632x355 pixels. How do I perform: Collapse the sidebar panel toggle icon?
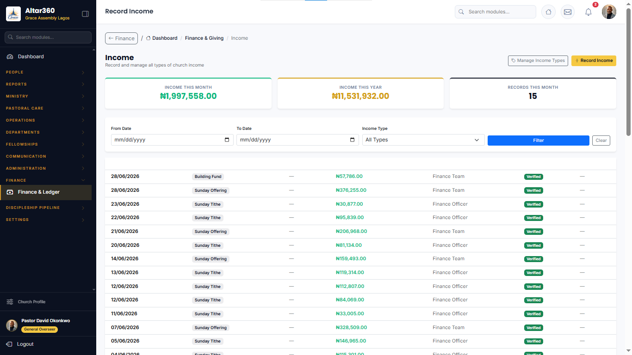(85, 14)
